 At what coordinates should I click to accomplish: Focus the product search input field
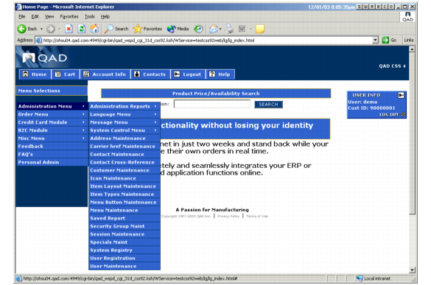212,104
